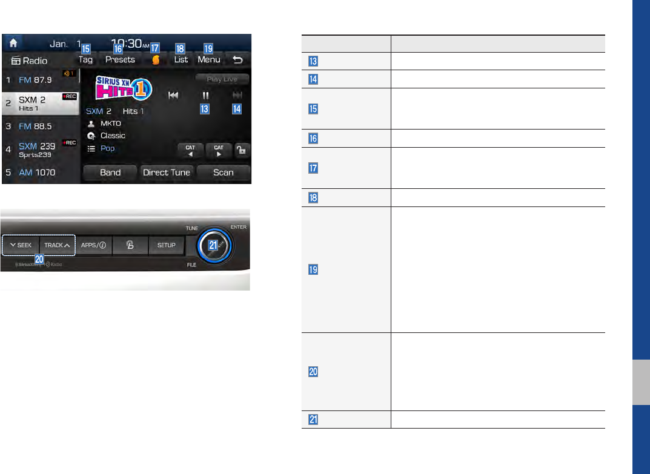Viewport: 650px width, 474px height.
Task: Tap the Direct Tune button
Action: pos(167,173)
